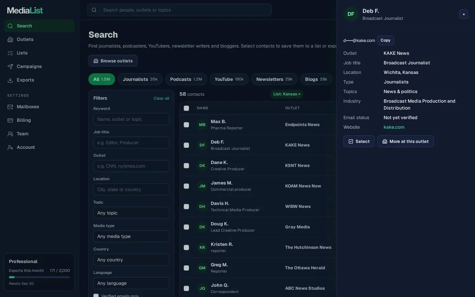475x297 pixels.
Task: Check the box for John Q.
Action: [x=186, y=288]
